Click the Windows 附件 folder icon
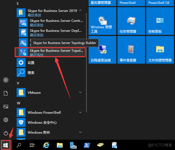Viewport: 175px width, 150px height. pyautogui.click(x=21, y=132)
